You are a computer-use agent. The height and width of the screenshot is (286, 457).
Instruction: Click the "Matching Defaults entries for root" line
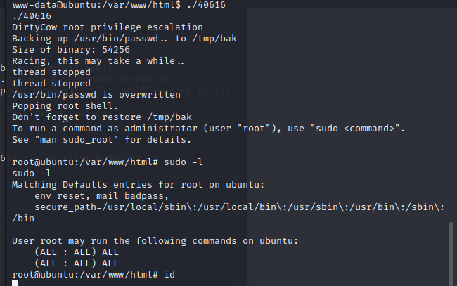(x=138, y=184)
